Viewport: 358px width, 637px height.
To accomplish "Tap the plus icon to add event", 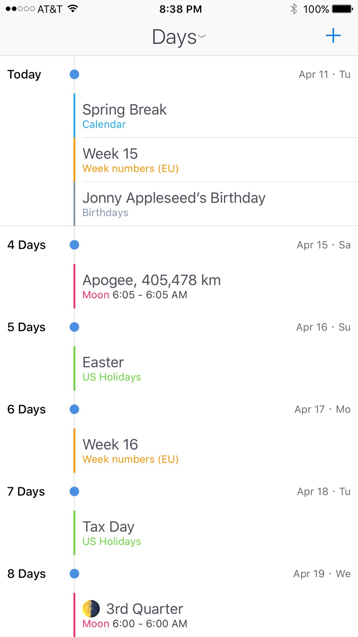I will pyautogui.click(x=333, y=35).
